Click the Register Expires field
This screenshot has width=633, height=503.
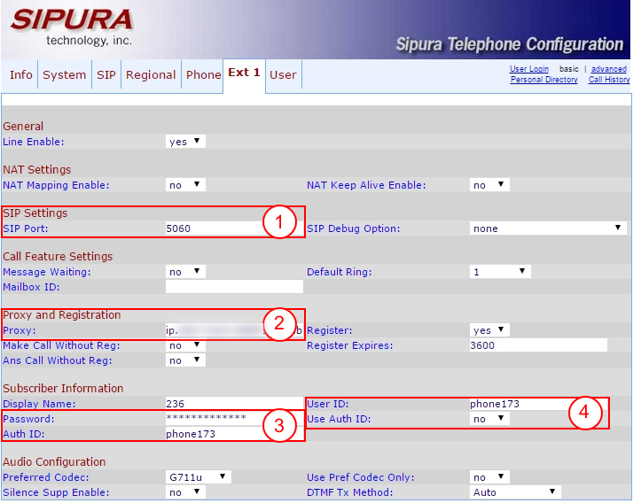(538, 345)
